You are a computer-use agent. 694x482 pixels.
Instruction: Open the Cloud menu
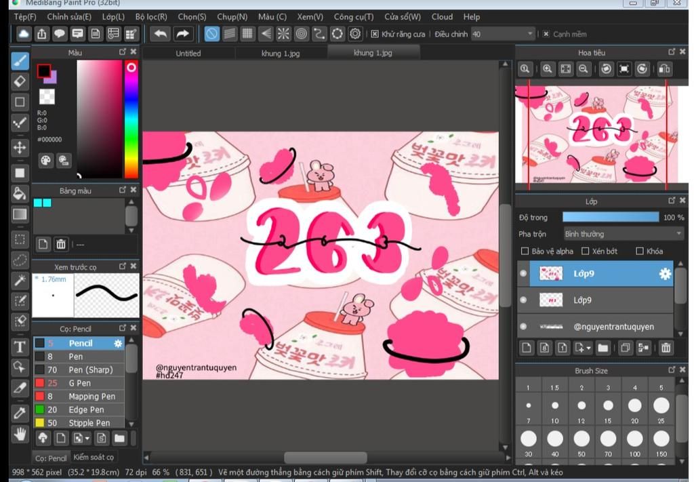coord(442,17)
